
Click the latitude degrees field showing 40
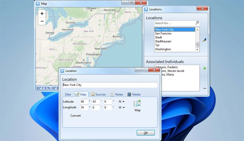point(84,102)
